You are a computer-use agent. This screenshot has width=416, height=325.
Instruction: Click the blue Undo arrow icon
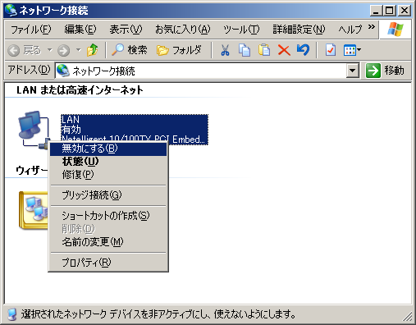(x=303, y=50)
